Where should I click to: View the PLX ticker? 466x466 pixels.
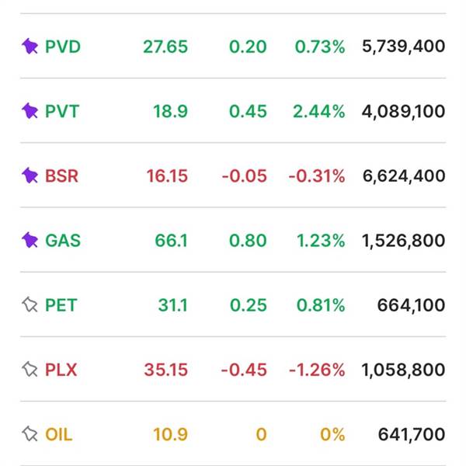[61, 370]
